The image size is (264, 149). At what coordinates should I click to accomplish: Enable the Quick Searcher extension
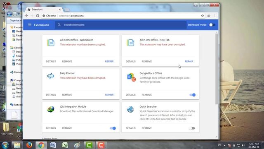[192, 128]
